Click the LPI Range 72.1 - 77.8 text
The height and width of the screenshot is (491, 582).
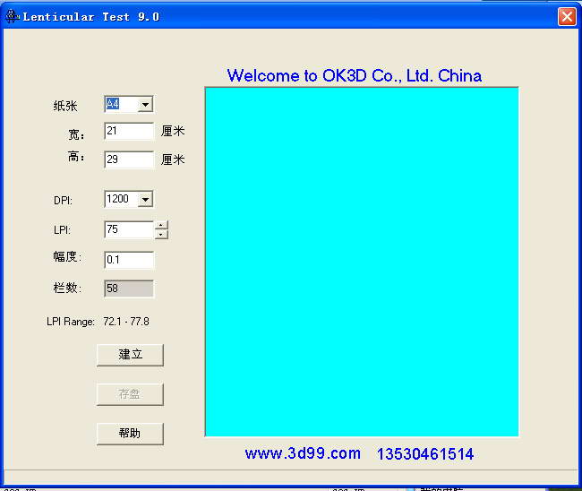[98, 322]
